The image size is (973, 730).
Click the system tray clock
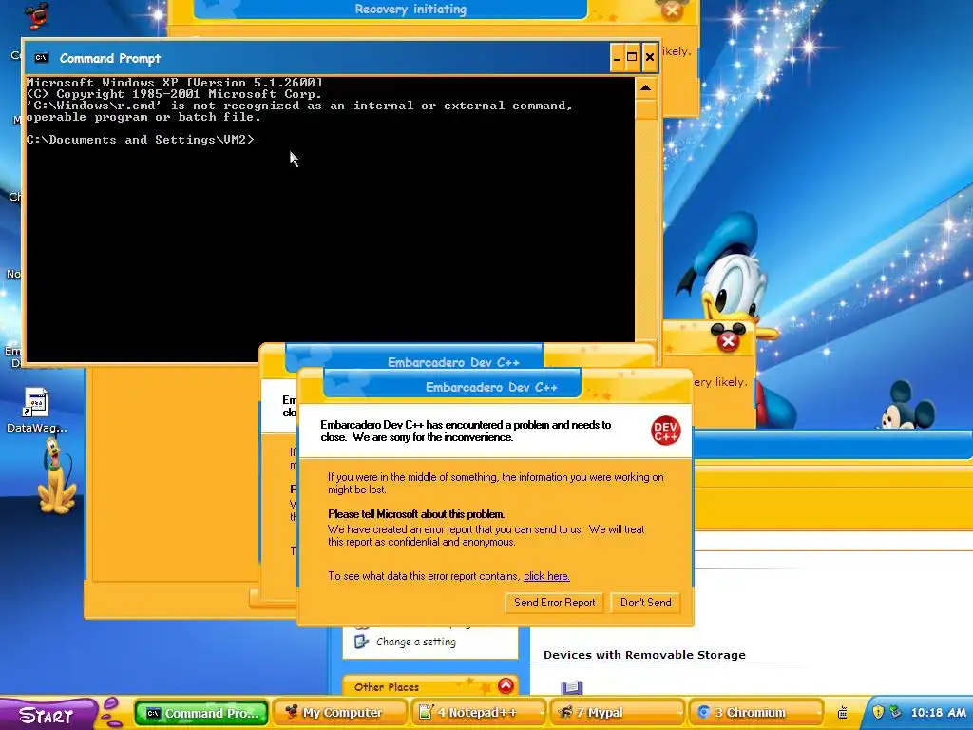[x=938, y=713]
